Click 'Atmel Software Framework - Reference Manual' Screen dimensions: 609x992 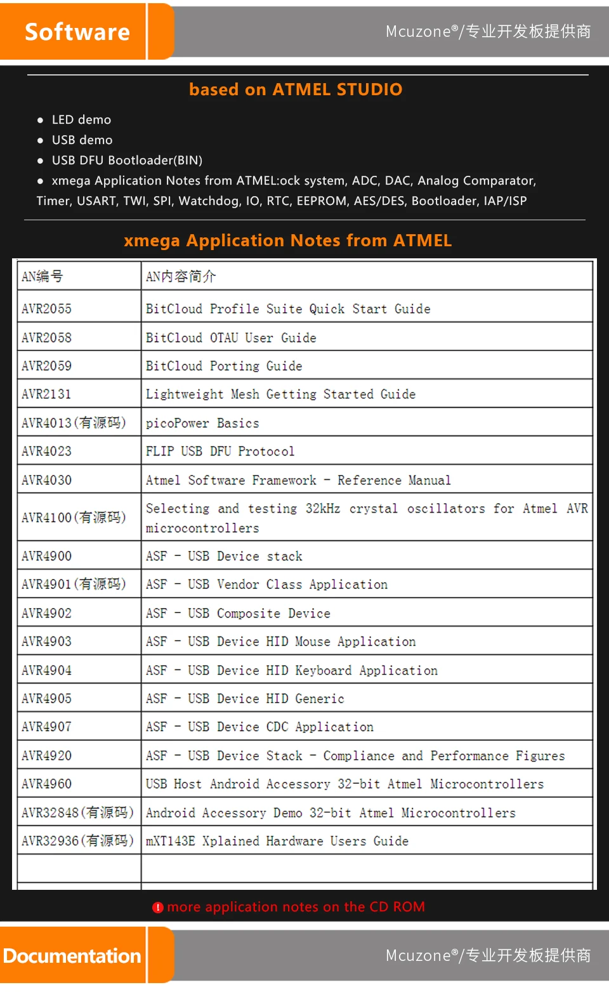pos(298,480)
